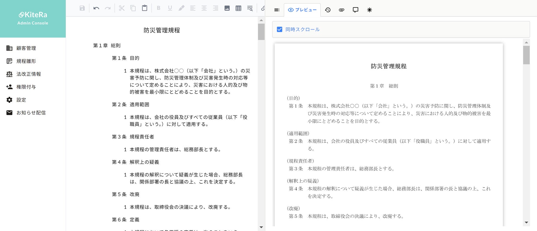537x231 pixels.
Task: Insert a table with the grid icon
Action: 238,8
